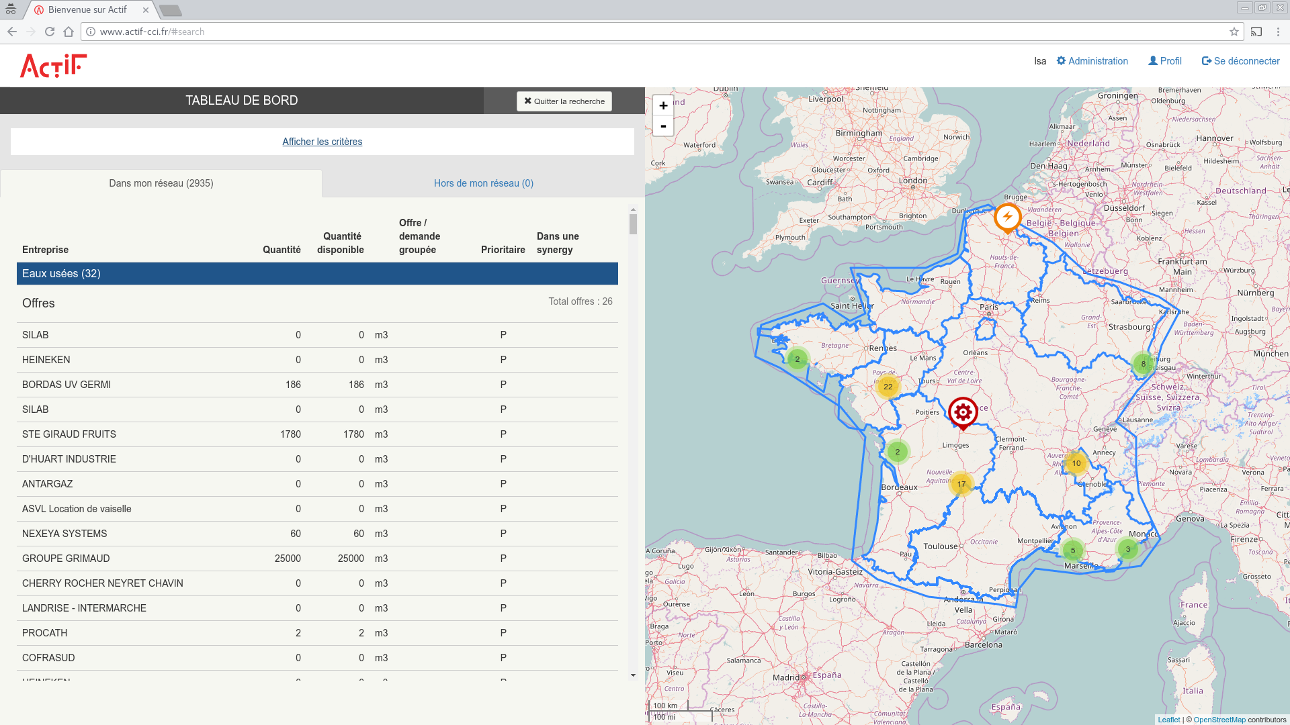The width and height of the screenshot is (1290, 725).
Task: Open the yellow cluster marker labeled 22
Action: 888,387
